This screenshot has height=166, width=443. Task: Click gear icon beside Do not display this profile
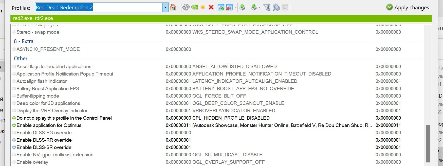pyautogui.click(x=14, y=118)
